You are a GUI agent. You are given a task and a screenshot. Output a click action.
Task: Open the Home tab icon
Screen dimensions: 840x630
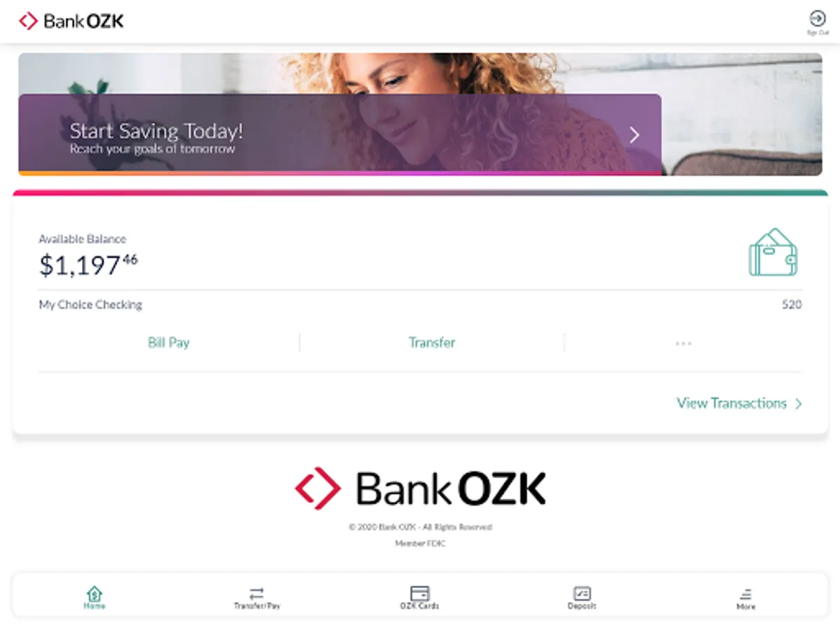tap(94, 593)
